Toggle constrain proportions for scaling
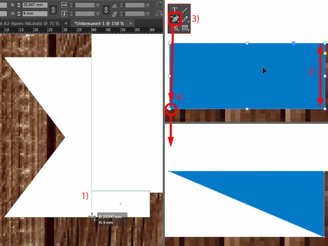The image size is (328, 246). [x=106, y=10]
